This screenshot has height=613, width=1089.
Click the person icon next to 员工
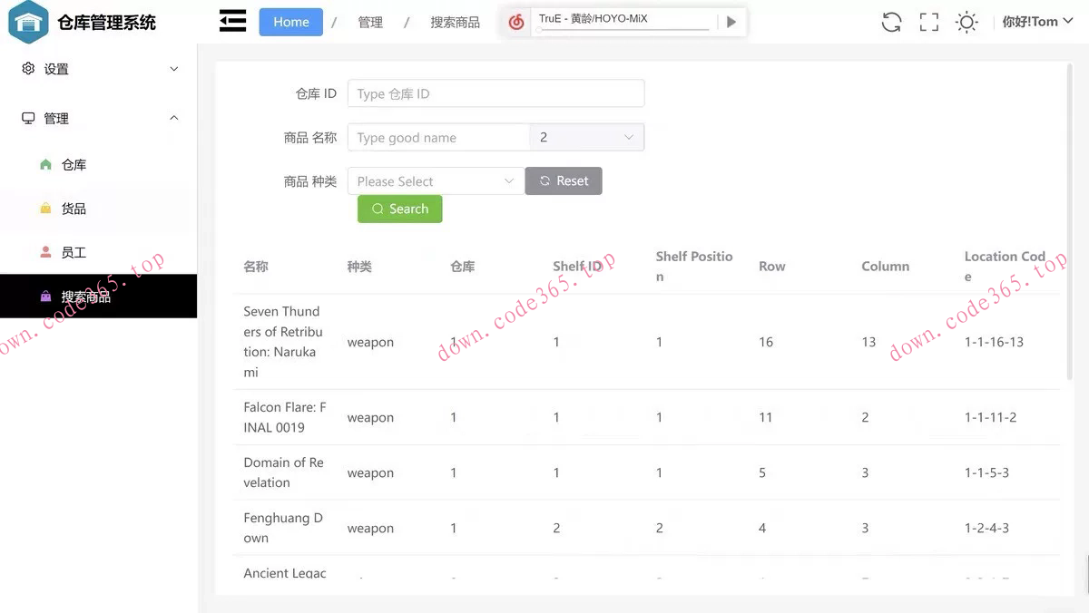coord(44,251)
